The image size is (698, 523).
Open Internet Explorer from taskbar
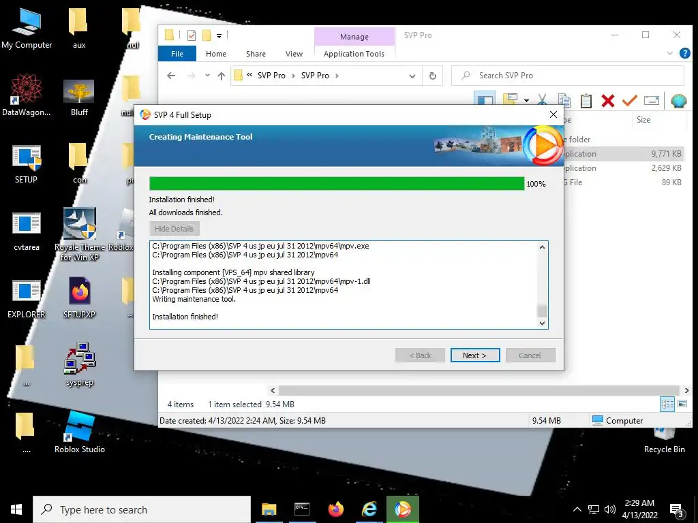tap(369, 509)
